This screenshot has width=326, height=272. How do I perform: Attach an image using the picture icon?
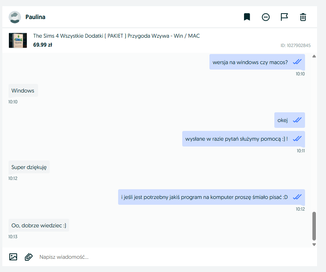pyautogui.click(x=13, y=257)
